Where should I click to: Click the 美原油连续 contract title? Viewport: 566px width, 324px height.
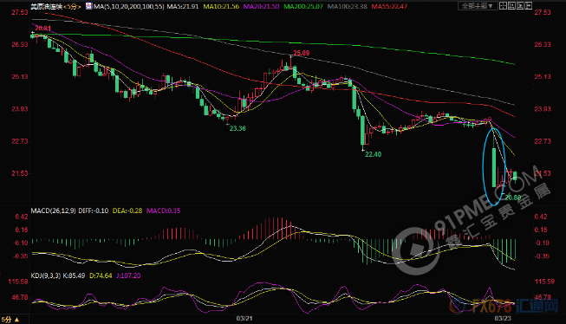click(x=47, y=6)
